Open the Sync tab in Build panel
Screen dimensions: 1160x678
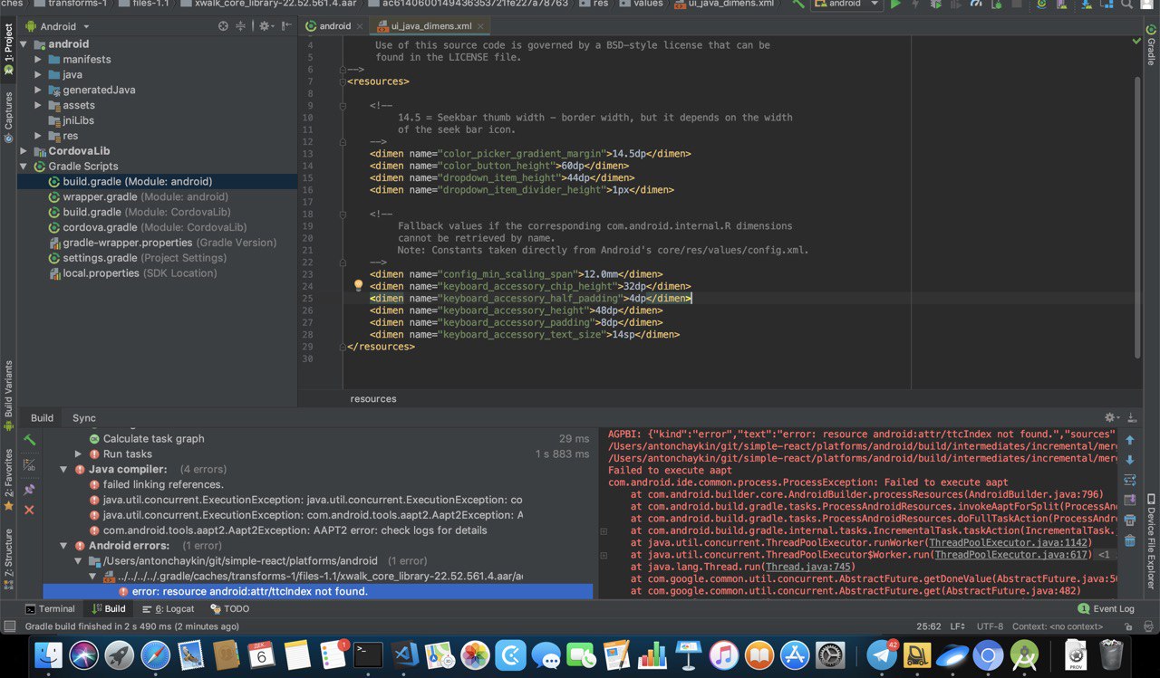(83, 418)
